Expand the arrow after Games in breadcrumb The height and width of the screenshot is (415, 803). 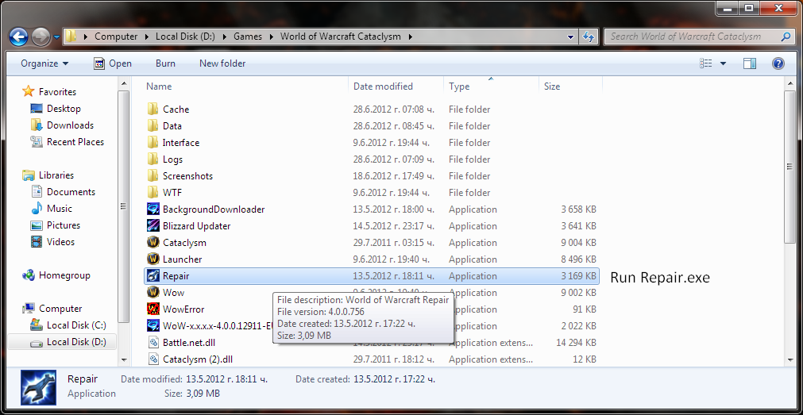(271, 37)
